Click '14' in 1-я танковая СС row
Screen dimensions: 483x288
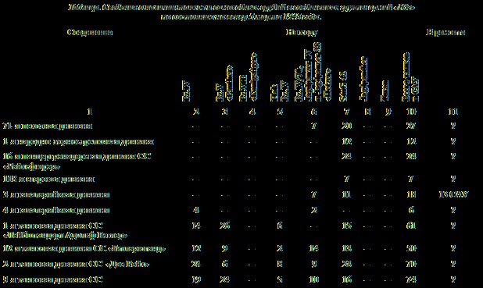(196, 226)
